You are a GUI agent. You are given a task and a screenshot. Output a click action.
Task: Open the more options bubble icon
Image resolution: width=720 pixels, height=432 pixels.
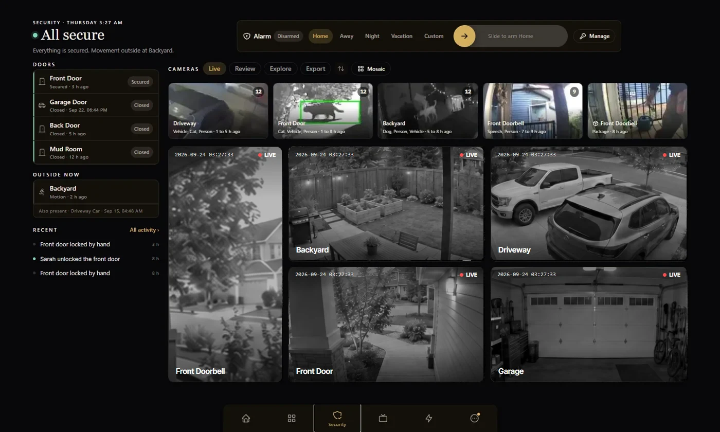click(475, 418)
